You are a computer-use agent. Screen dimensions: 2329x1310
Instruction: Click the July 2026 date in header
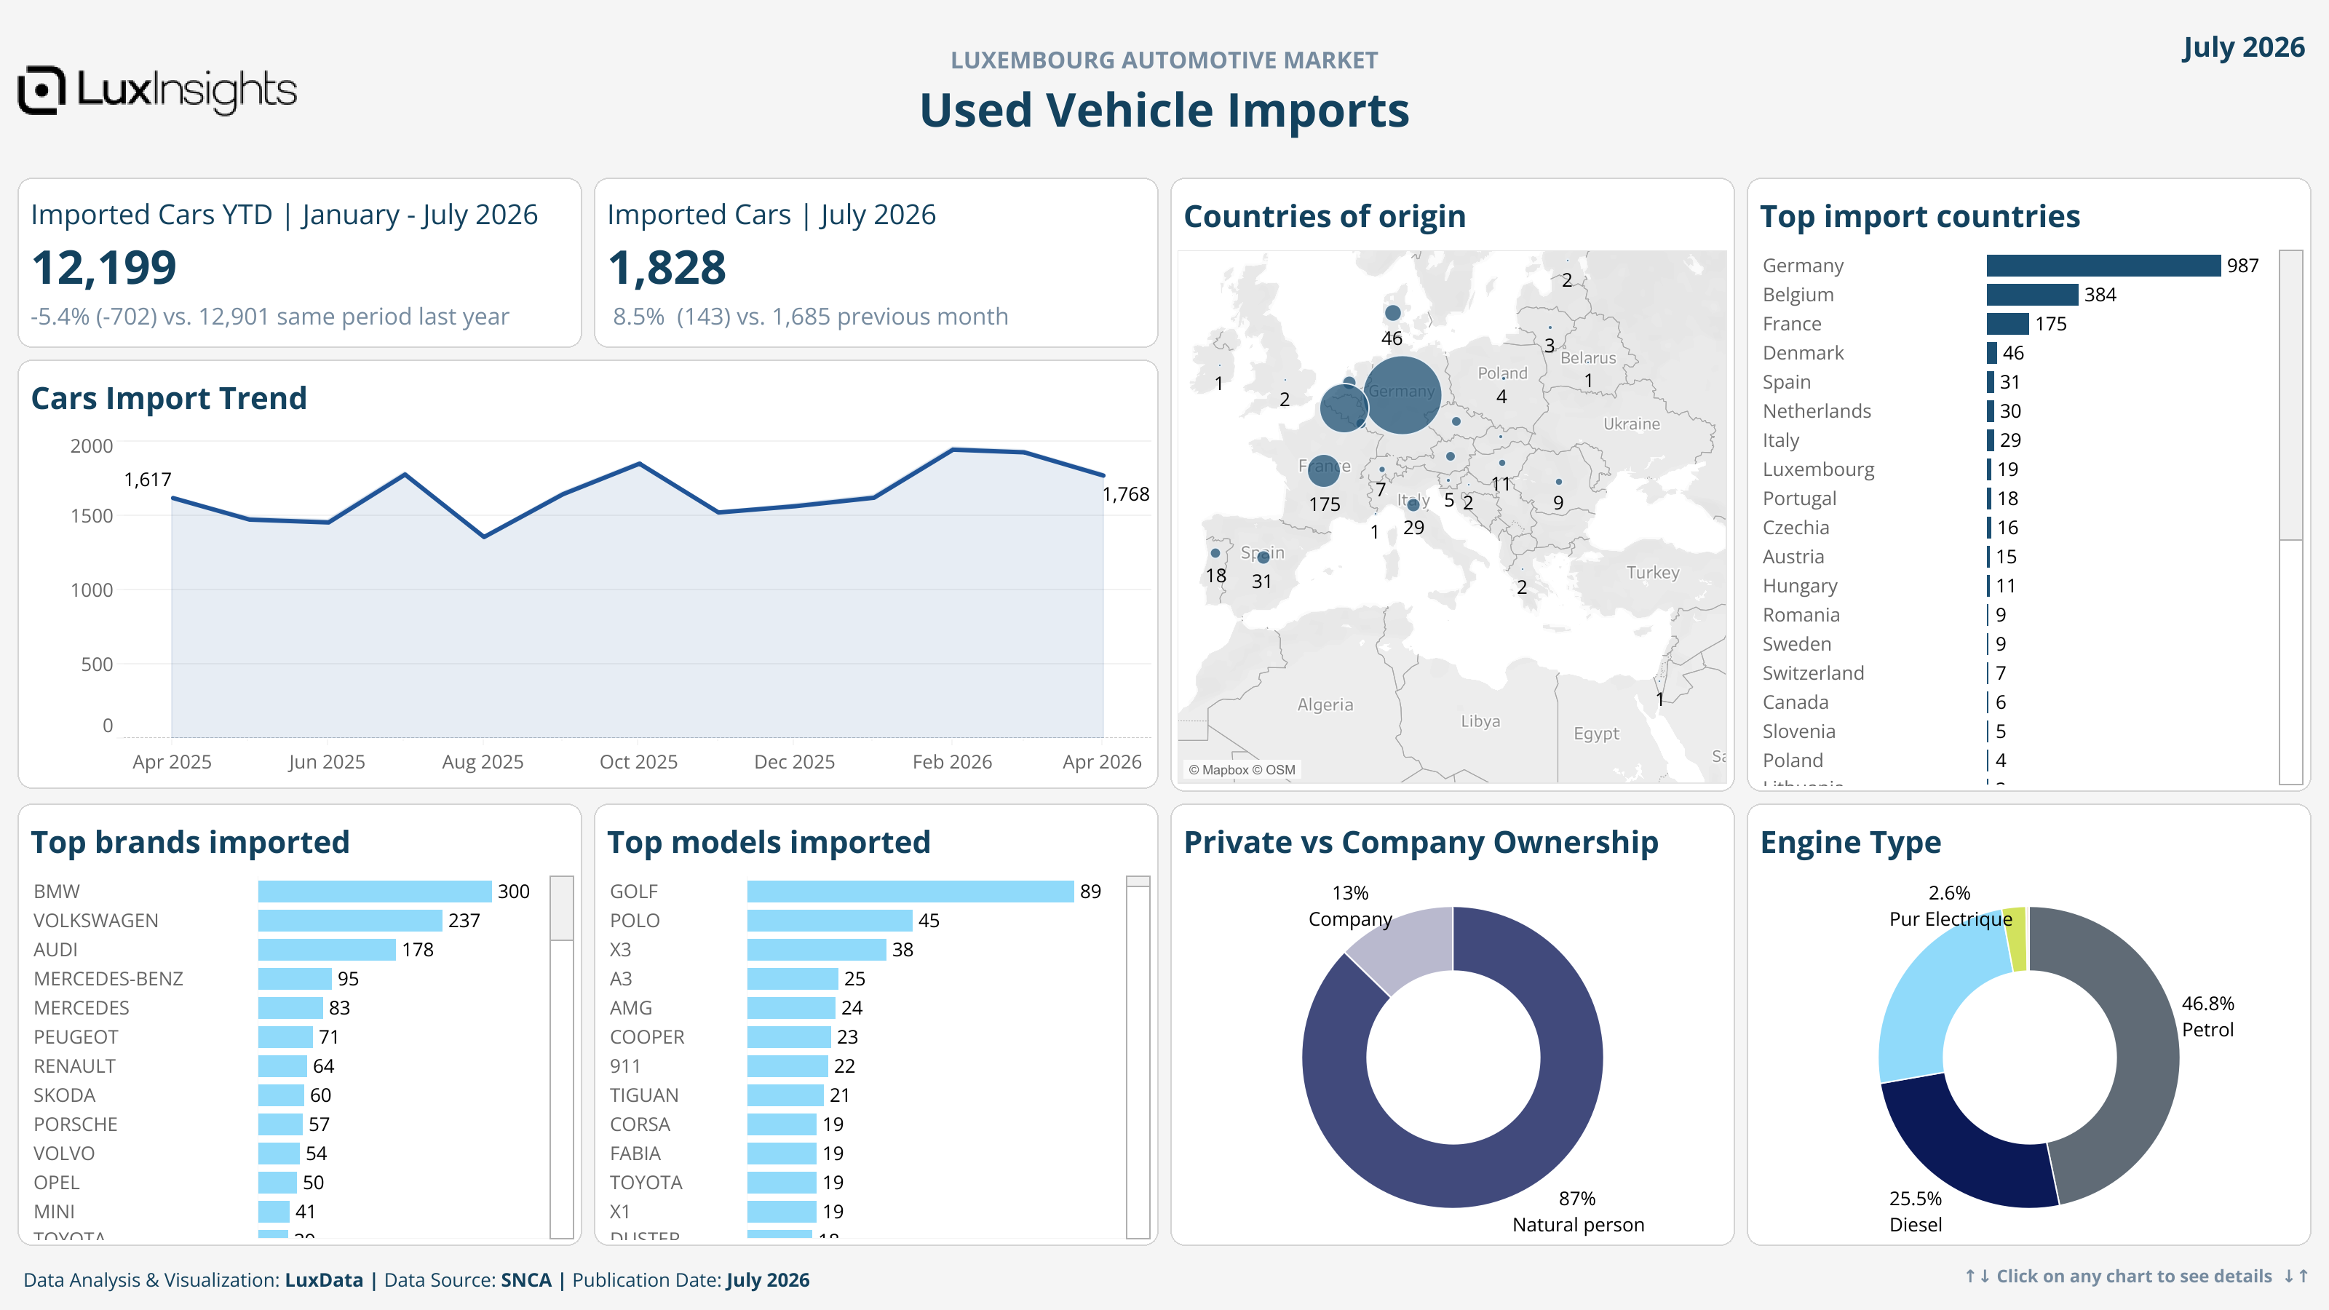(x=2243, y=47)
